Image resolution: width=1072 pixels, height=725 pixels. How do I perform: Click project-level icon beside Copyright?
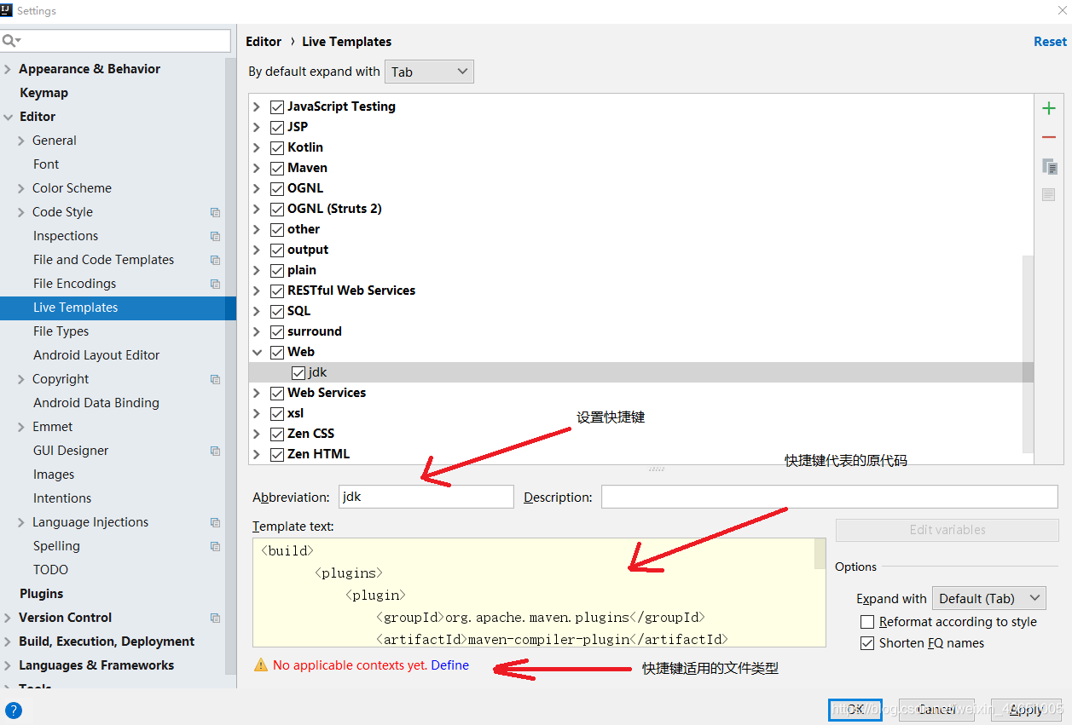tap(215, 379)
